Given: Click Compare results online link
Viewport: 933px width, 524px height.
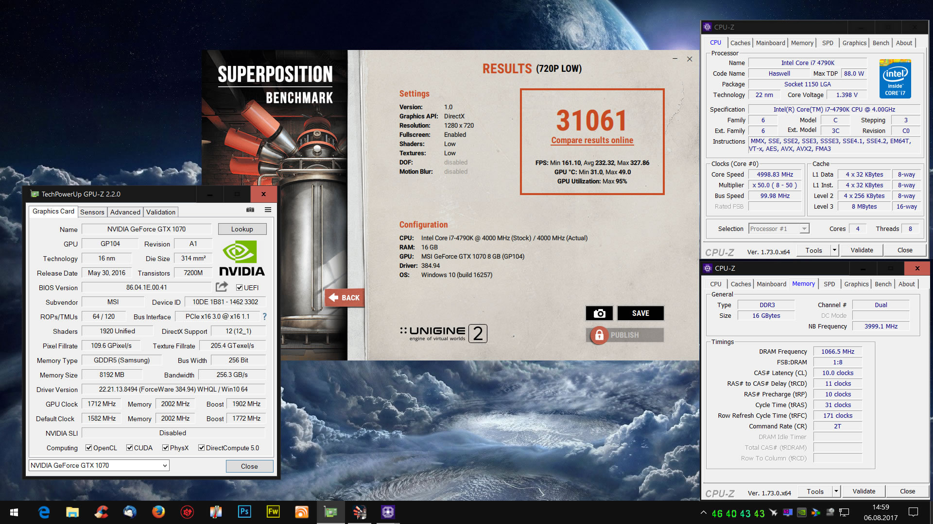Looking at the screenshot, I should [592, 140].
